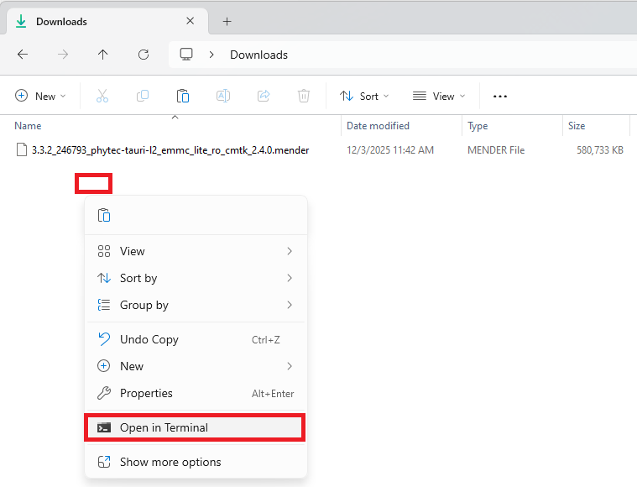Sort files by Date modified column
The width and height of the screenshot is (637, 487).
pyautogui.click(x=379, y=126)
